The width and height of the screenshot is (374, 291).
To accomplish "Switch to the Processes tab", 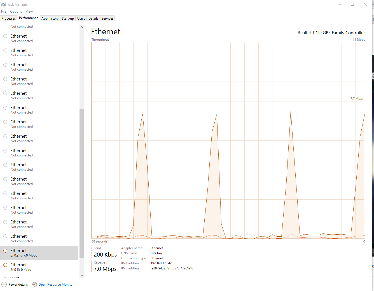I will coord(9,19).
